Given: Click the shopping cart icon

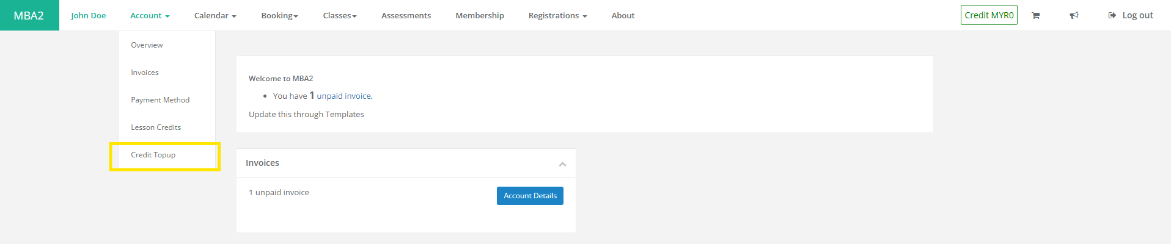Looking at the screenshot, I should [1035, 15].
